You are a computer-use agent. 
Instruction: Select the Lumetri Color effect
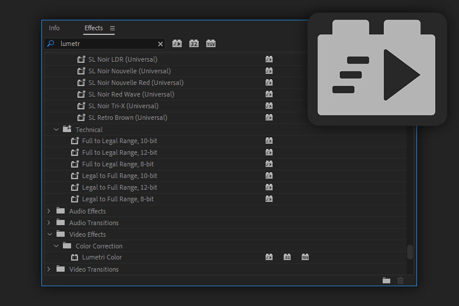(102, 257)
